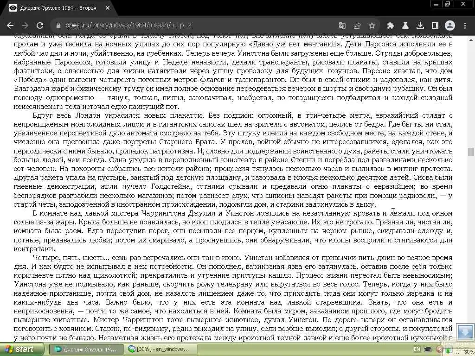View site information via the lock icon
This screenshot has width=475, height=356.
coord(58,25)
